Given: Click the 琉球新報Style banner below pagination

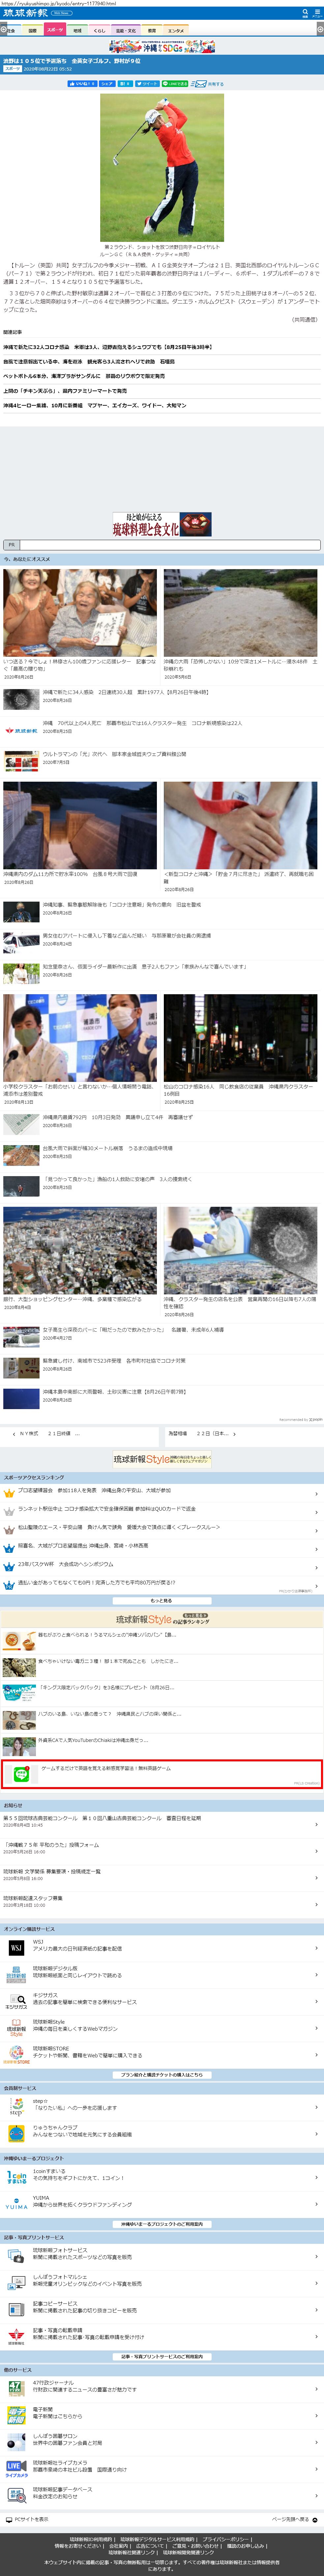Looking at the screenshot, I should point(162,1459).
